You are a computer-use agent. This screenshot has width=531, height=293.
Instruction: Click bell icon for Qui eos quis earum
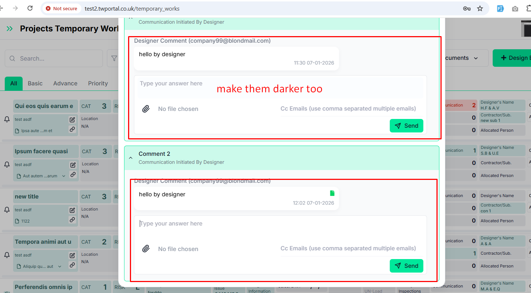coord(7,119)
